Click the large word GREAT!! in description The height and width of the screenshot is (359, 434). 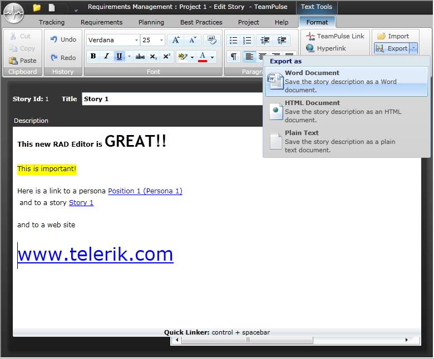click(x=135, y=141)
